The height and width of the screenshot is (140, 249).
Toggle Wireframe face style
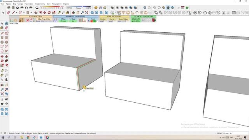[154, 8]
